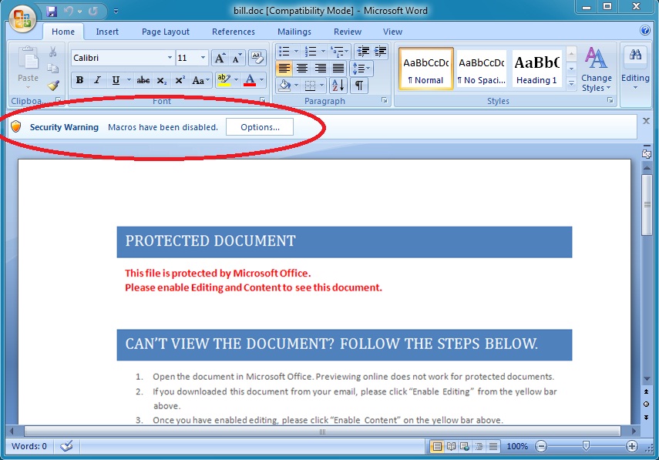This screenshot has height=460, width=659.
Task: Open the font size 11 dropdown
Action: click(203, 58)
